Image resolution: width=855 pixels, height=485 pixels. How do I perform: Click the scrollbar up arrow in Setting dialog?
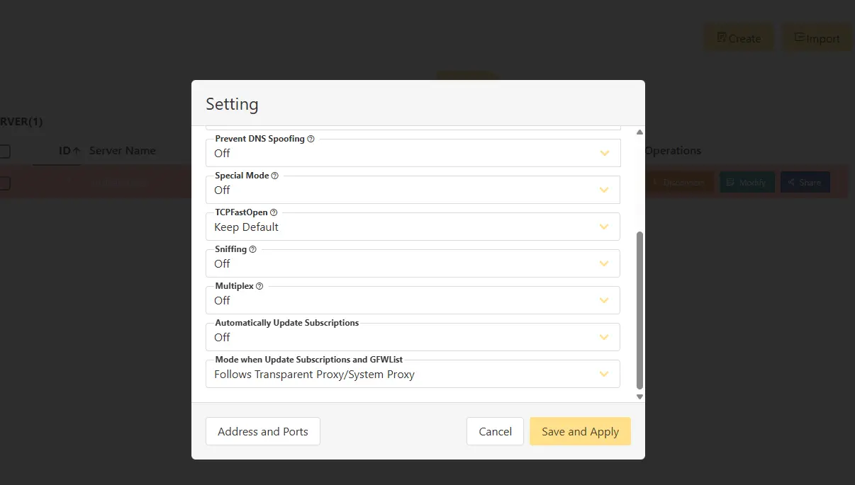(x=640, y=132)
